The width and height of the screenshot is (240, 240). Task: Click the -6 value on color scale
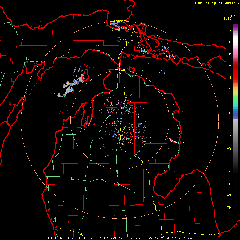click(229, 184)
